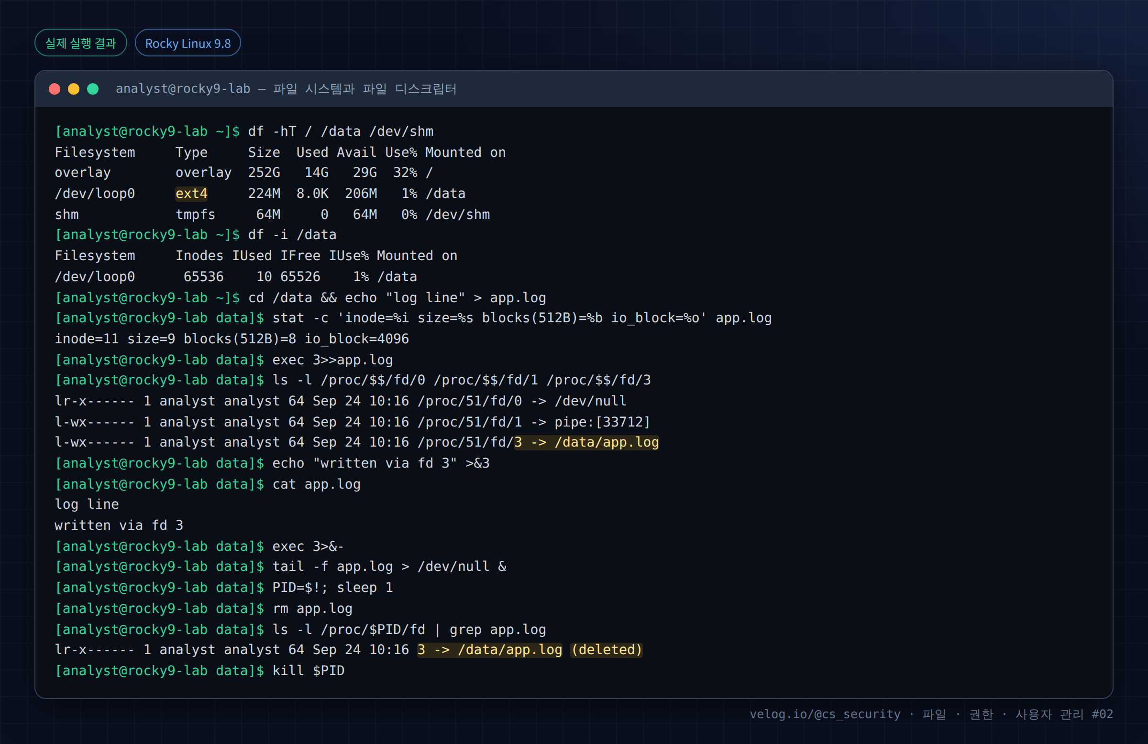The image size is (1148, 744).
Task: Click the highlighted '(deleted)' marker
Action: pyautogui.click(x=607, y=649)
